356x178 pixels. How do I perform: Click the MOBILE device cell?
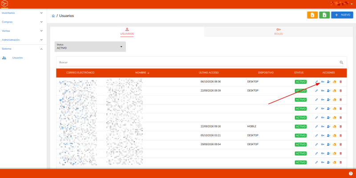pos(252,127)
